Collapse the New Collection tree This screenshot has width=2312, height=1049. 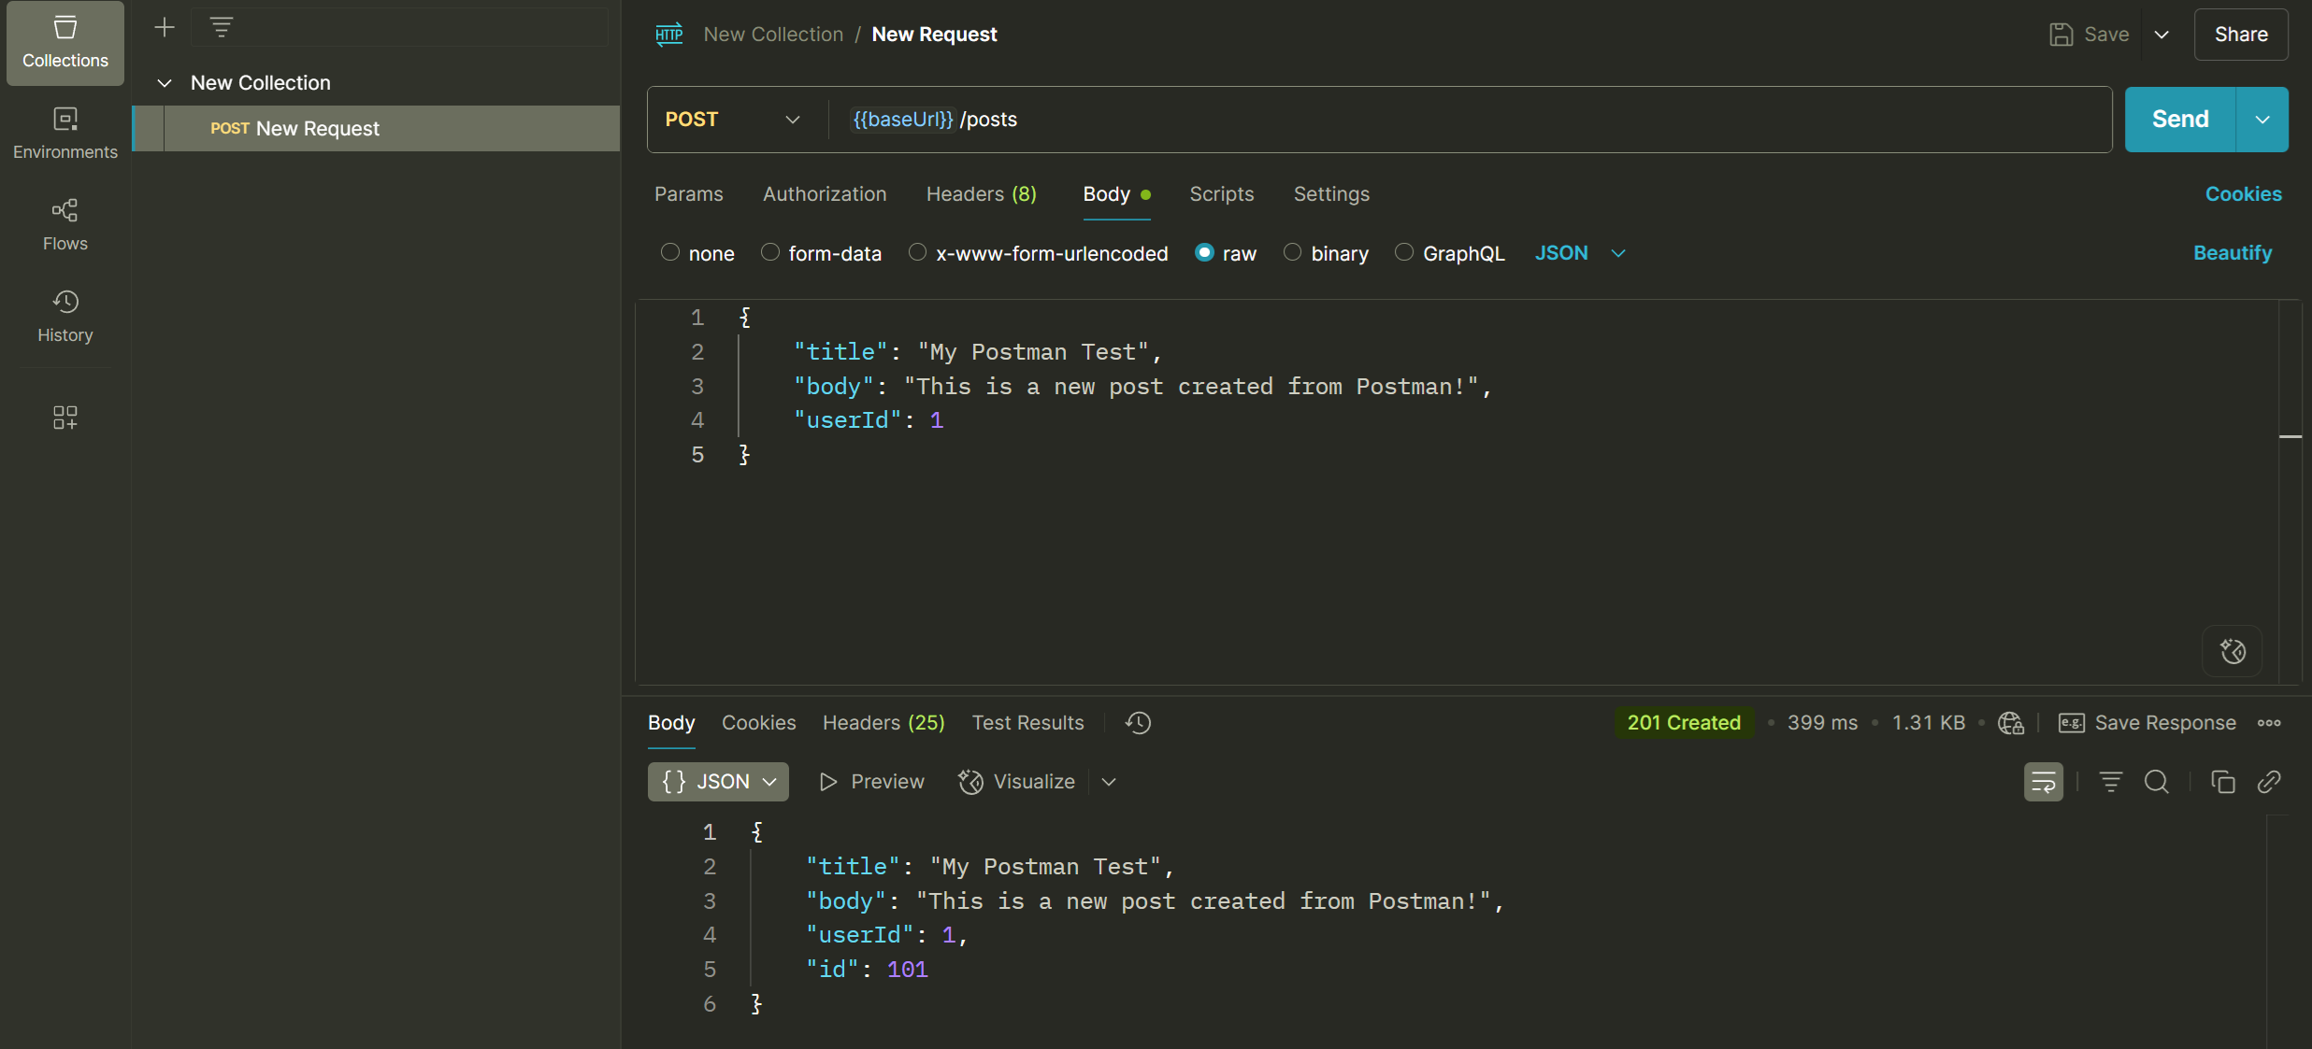[x=165, y=83]
